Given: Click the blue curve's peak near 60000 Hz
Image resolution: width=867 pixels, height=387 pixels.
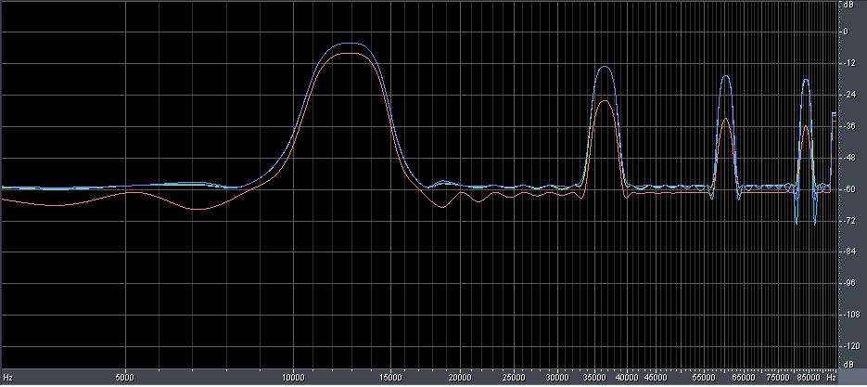Looking at the screenshot, I should pos(725,76).
